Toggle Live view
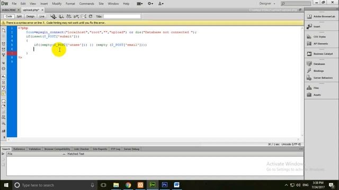The image size is (339, 190). click(x=42, y=16)
